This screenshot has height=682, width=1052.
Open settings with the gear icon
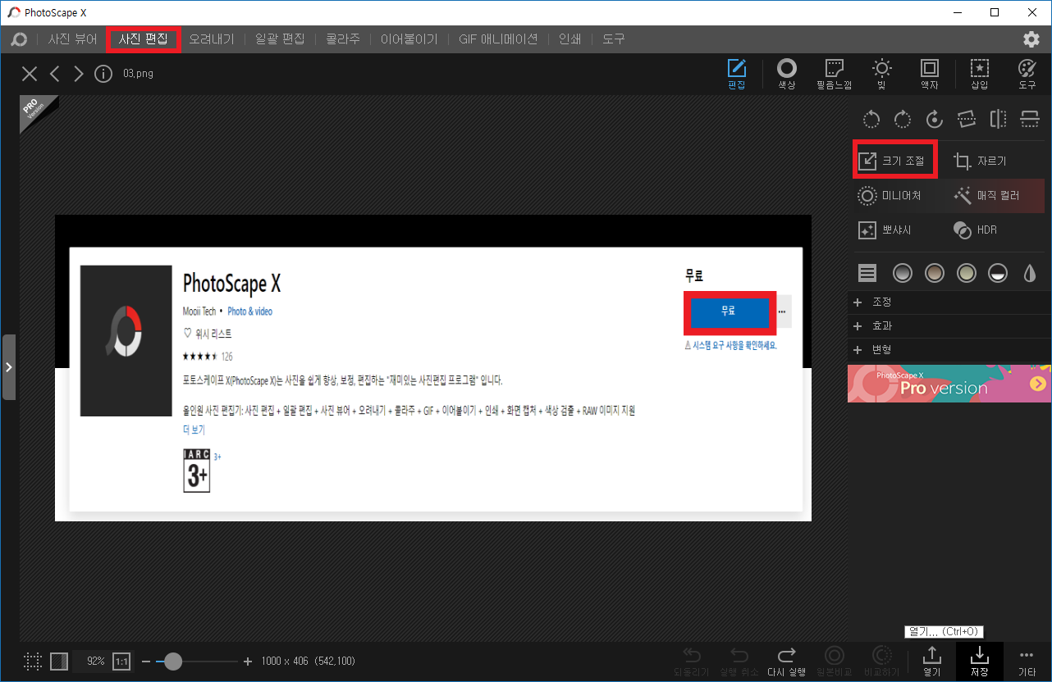(x=1031, y=39)
